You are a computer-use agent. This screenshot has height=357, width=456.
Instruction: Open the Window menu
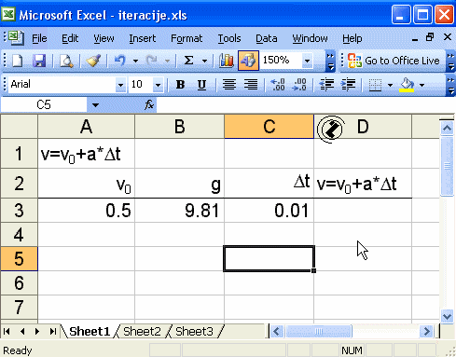[x=310, y=38]
